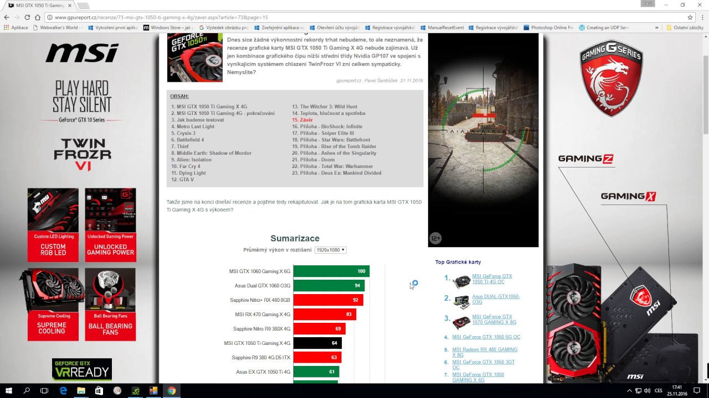Go to chapter 6. Battlefield 4
Image resolution: width=709 pixels, height=398 pixels.
[x=187, y=140]
